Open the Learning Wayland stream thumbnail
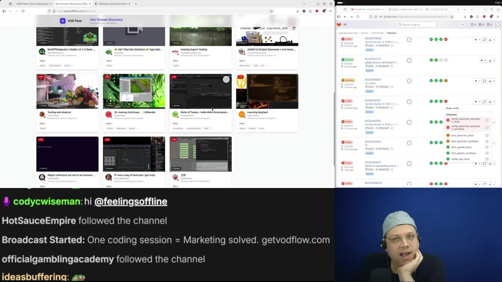Screen dimensions: 502x282 [x=267, y=91]
